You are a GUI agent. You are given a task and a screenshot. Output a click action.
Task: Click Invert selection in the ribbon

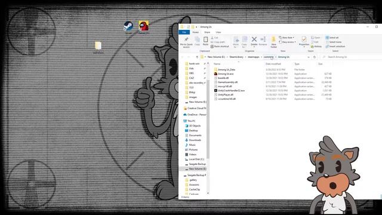pos(335,47)
